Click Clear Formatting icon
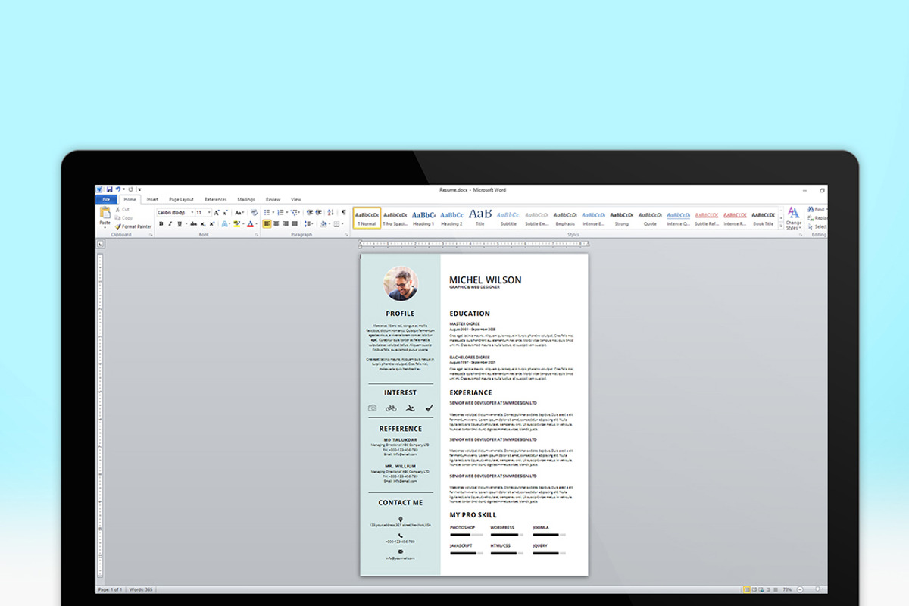The width and height of the screenshot is (909, 606). coord(255,213)
